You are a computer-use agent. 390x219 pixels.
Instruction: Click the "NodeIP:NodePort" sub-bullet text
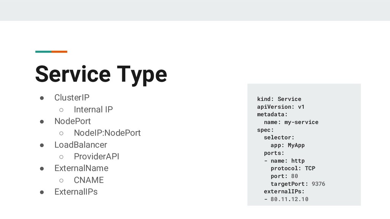click(107, 133)
